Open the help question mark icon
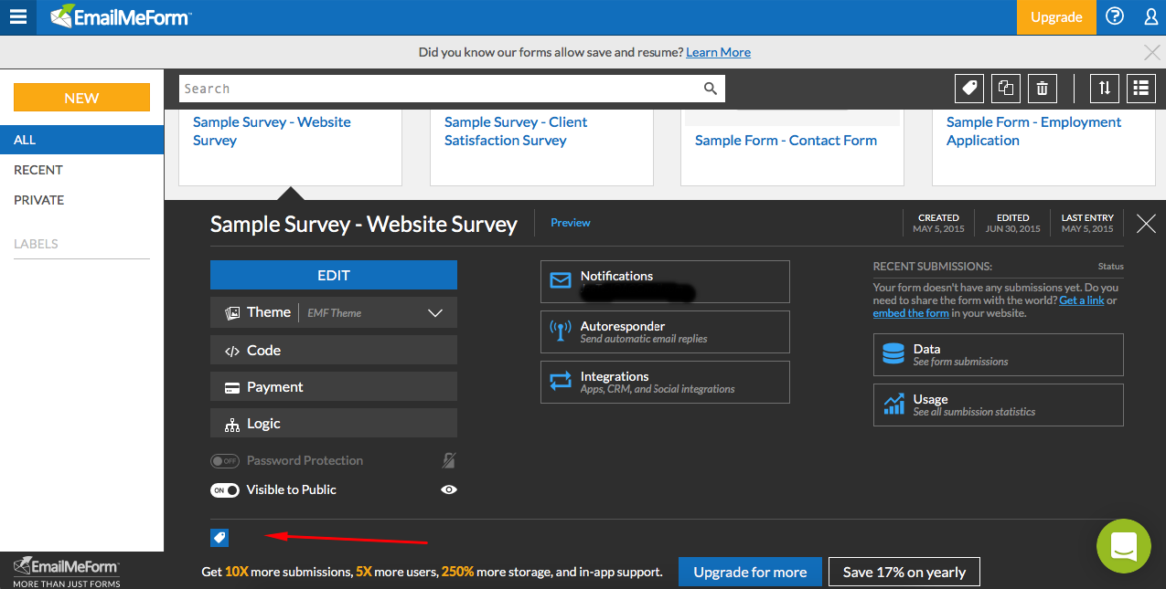The height and width of the screenshot is (589, 1166). (1115, 16)
